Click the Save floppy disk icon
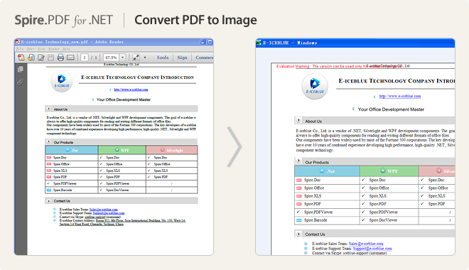469x270 pixels. [51, 58]
